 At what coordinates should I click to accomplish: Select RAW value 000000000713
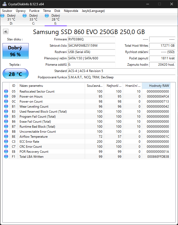(x=158, y=102)
